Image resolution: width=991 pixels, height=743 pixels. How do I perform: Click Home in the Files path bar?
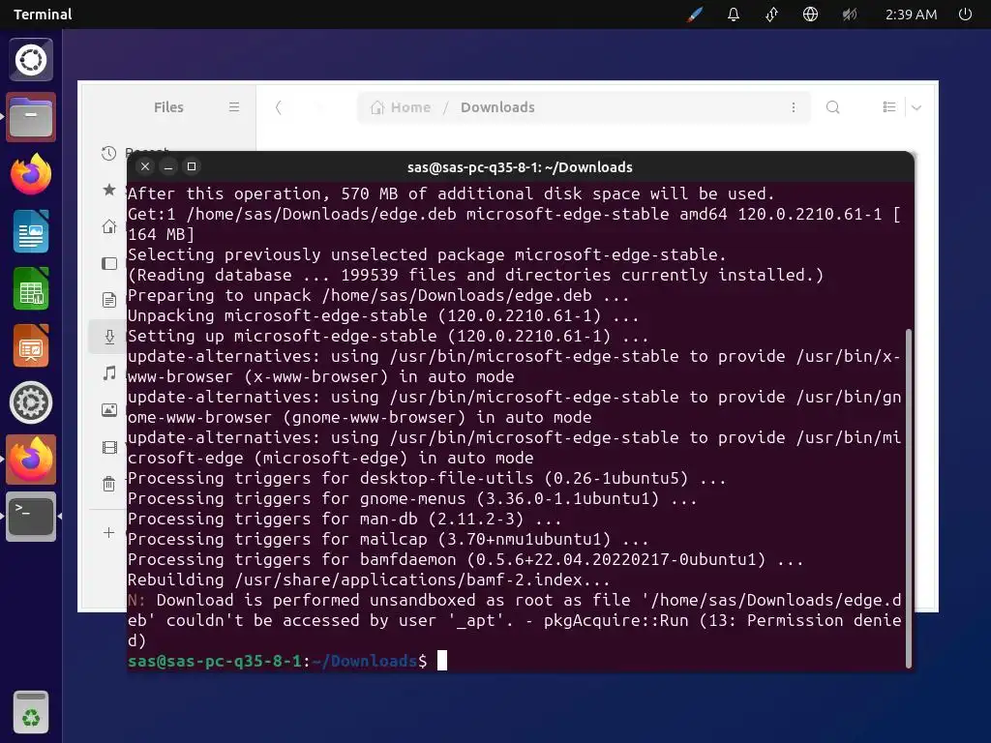pos(401,107)
